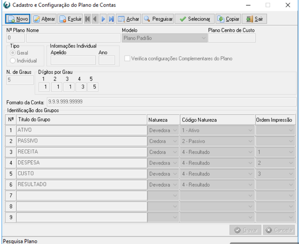Click the Apelido input field
The height and width of the screenshot is (244, 299).
(73, 60)
